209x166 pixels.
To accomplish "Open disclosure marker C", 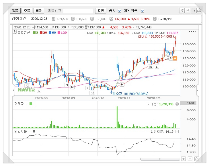I will point(167,58).
